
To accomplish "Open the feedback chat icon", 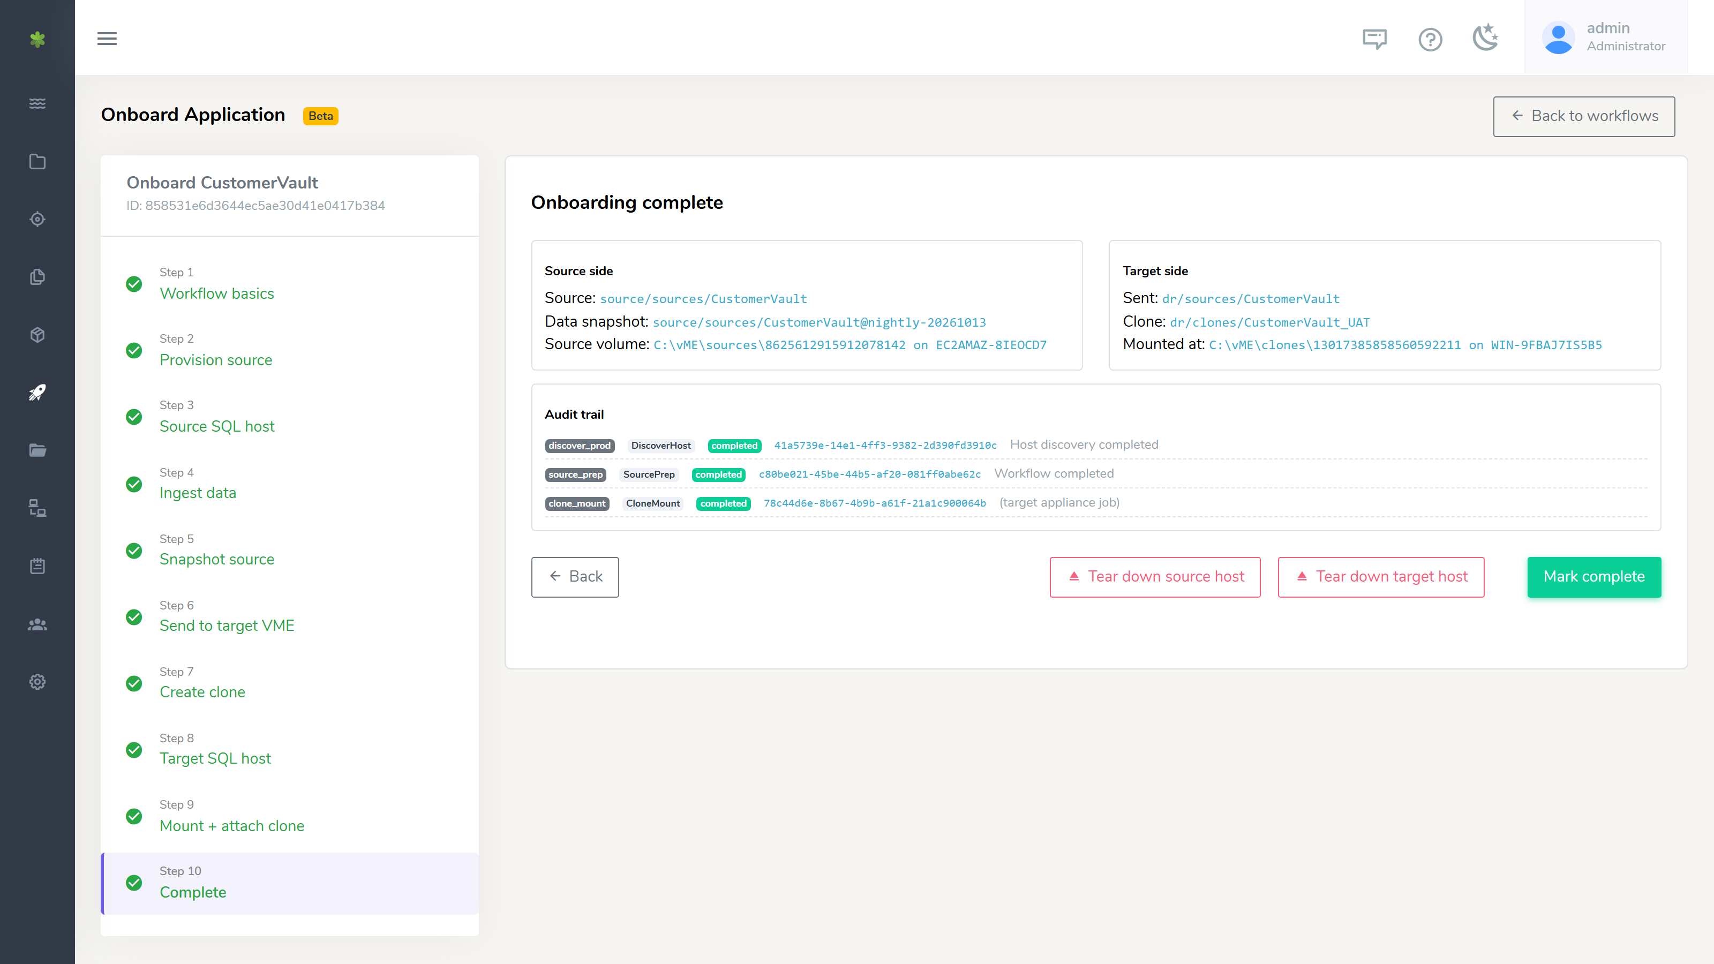I will (x=1374, y=39).
